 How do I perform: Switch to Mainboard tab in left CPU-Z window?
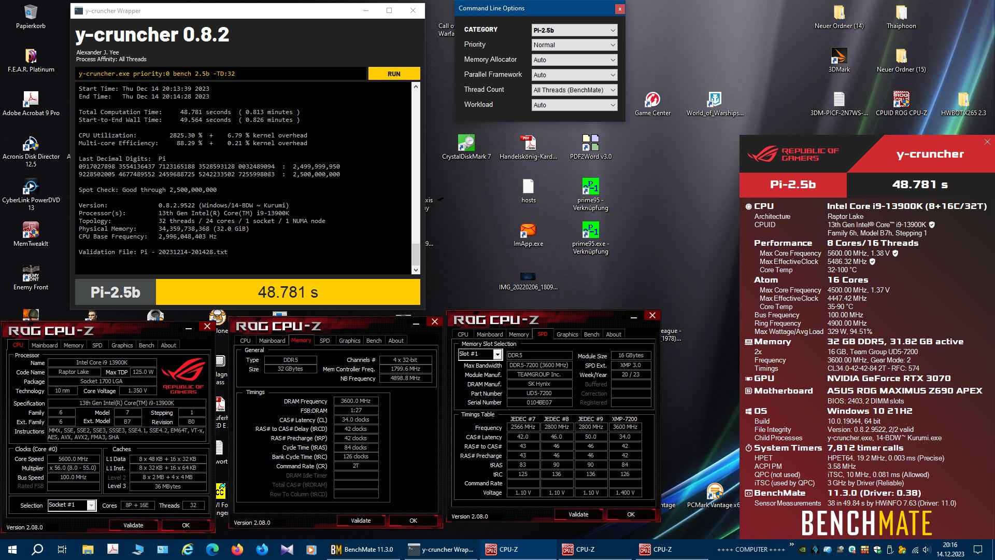tap(45, 345)
